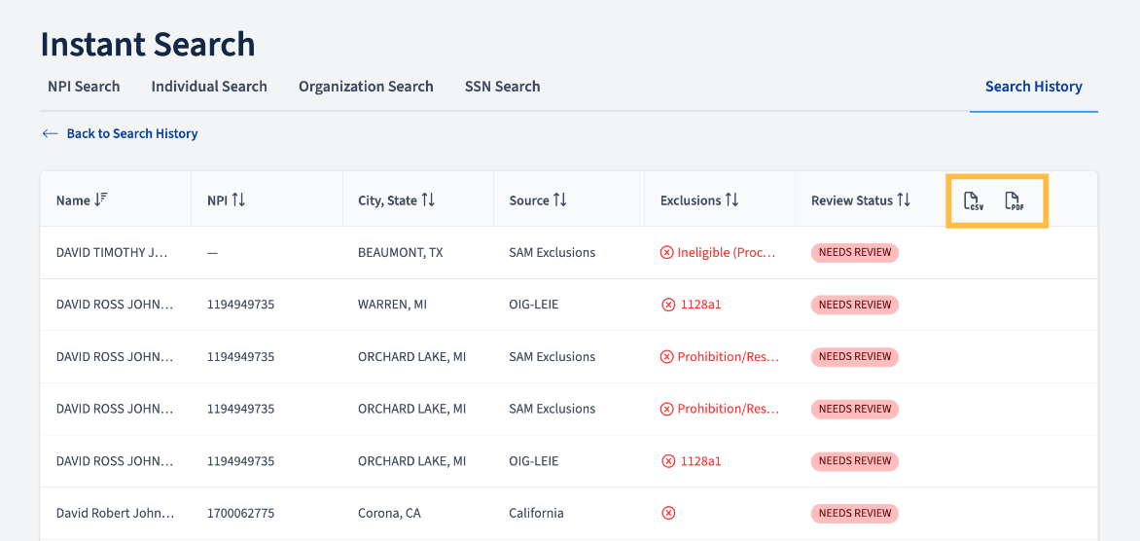Click NEEDS REVIEW badge in Corona, CA row
This screenshot has width=1140, height=541.
click(855, 514)
